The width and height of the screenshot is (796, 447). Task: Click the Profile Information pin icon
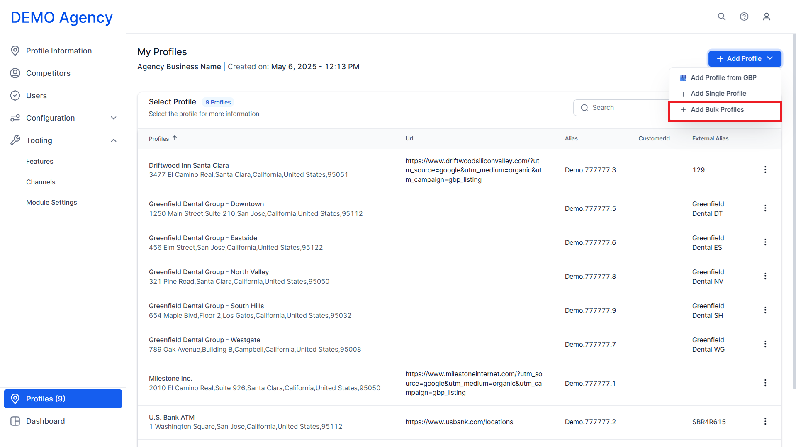[x=15, y=51]
